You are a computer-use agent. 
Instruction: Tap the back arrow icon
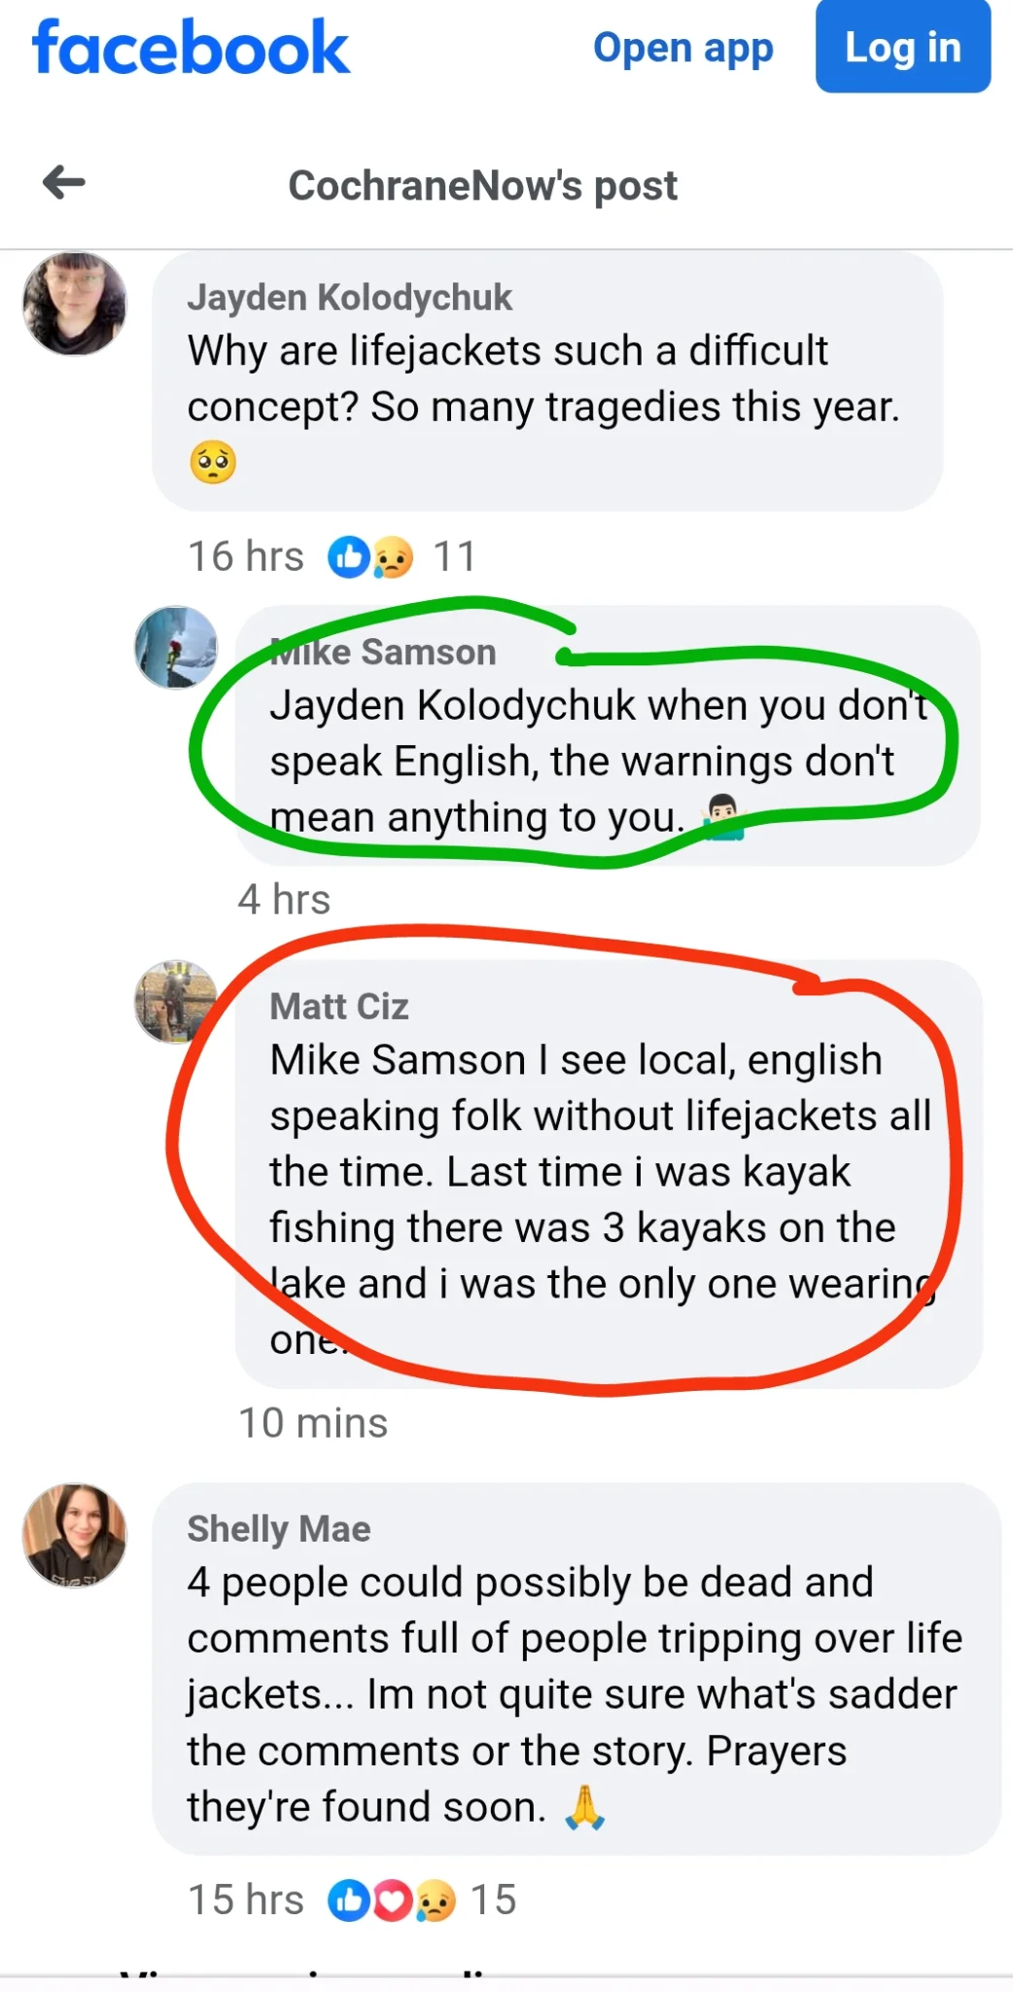coord(64,182)
